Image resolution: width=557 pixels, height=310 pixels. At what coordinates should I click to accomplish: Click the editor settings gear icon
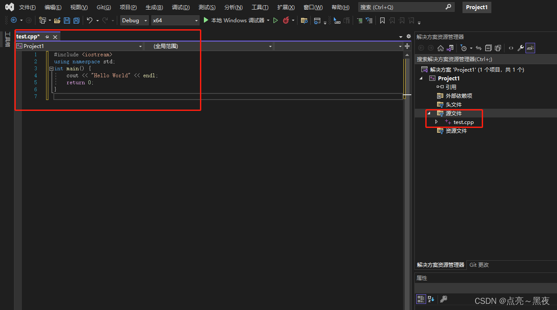tap(409, 36)
